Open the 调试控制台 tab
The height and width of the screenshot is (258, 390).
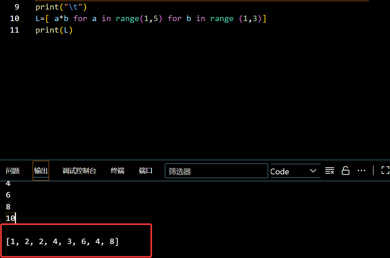pos(79,171)
